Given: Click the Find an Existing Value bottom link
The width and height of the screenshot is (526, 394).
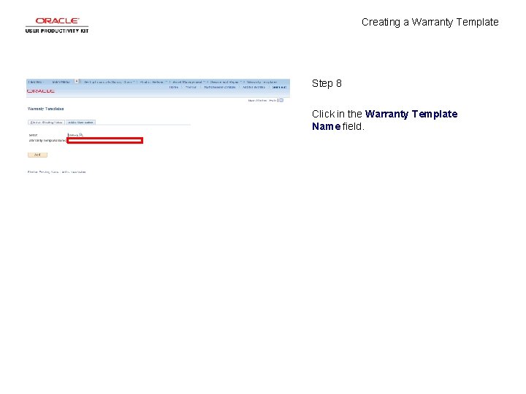Looking at the screenshot, I should click(43, 172).
